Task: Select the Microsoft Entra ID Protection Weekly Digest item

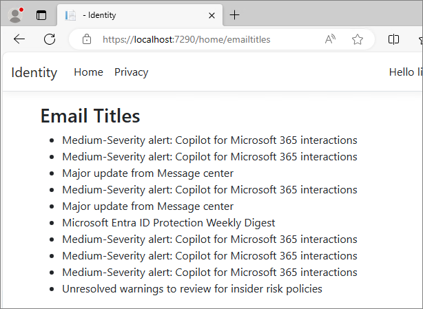Action: pos(169,223)
